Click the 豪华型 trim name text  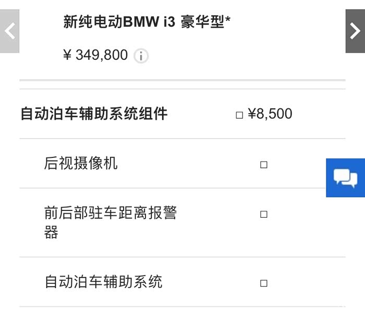(202, 22)
